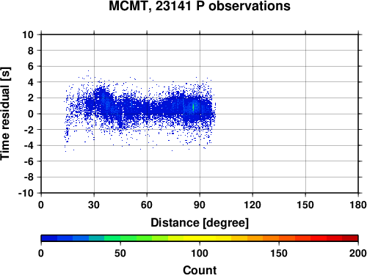The width and height of the screenshot is (367, 275).
Task: Click y-axis tick label 10
Action: tap(28, 34)
